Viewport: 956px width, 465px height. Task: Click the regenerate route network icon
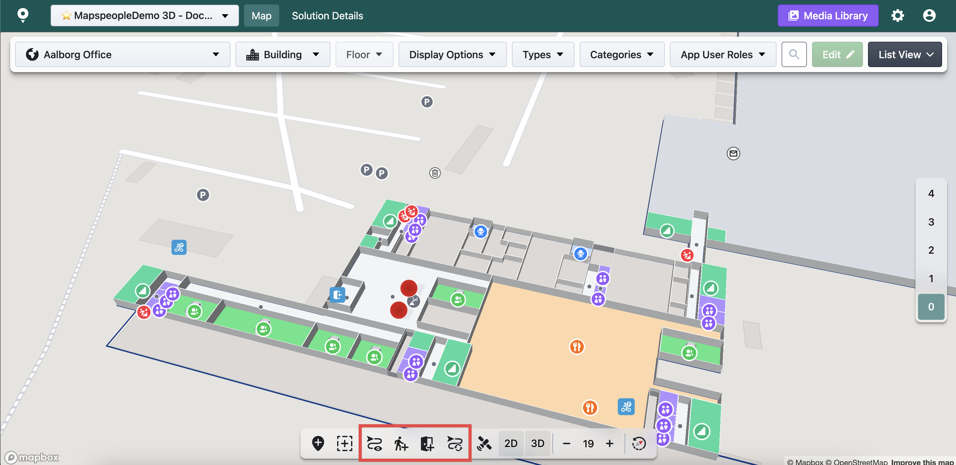455,443
